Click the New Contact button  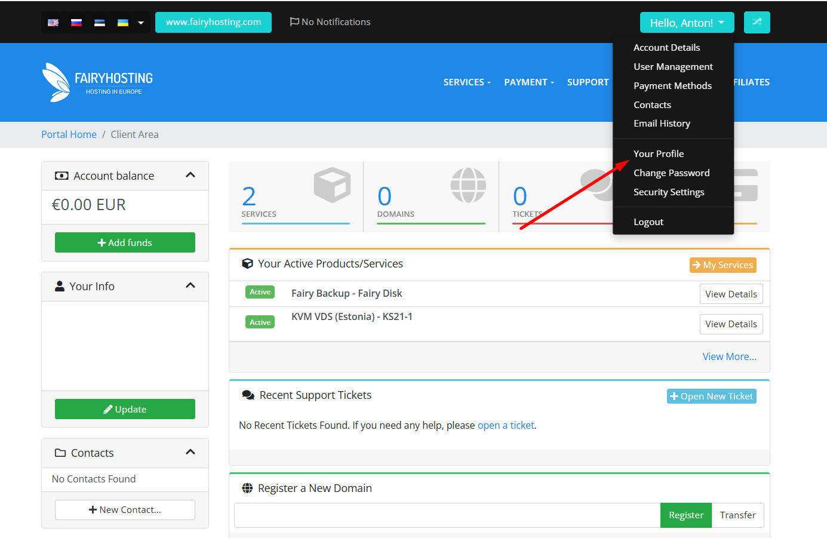click(125, 510)
